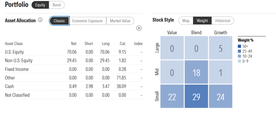Select the Small Growth cell showing 24
276x113 pixels.
click(x=220, y=97)
